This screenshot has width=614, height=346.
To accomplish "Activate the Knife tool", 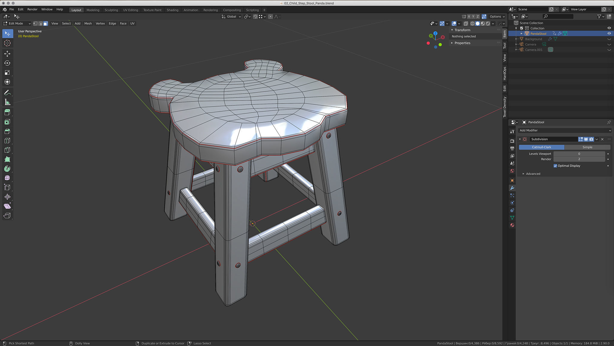I will [7, 150].
